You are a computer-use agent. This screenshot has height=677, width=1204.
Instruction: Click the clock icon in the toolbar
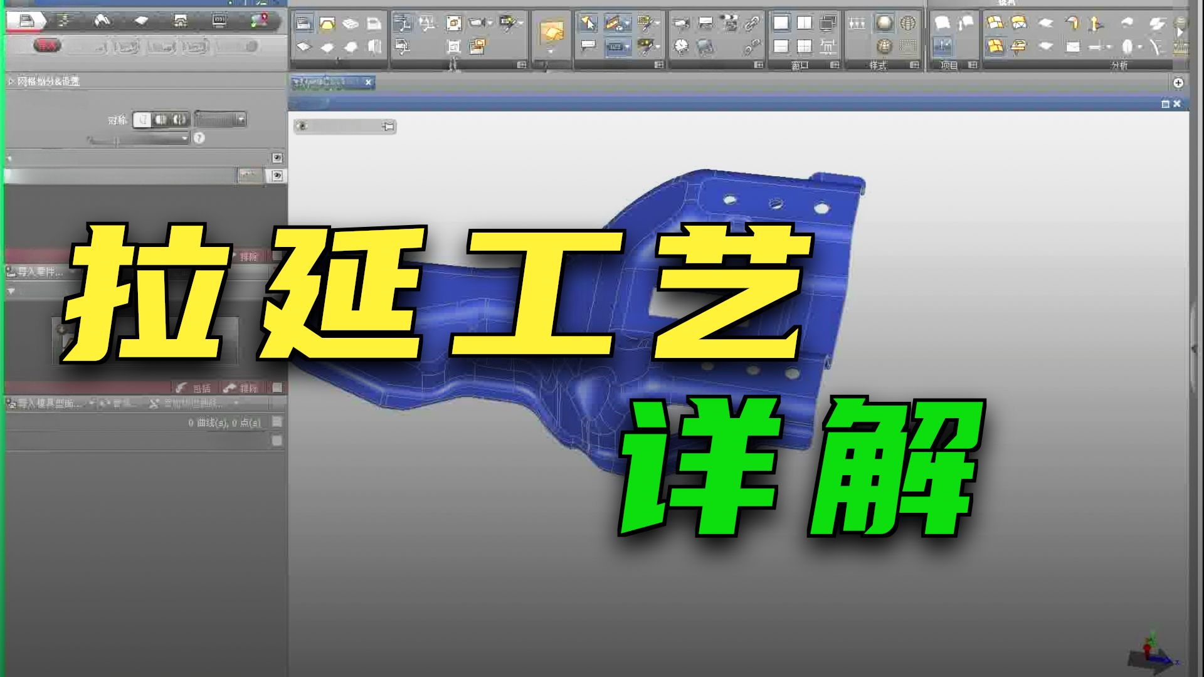point(682,46)
